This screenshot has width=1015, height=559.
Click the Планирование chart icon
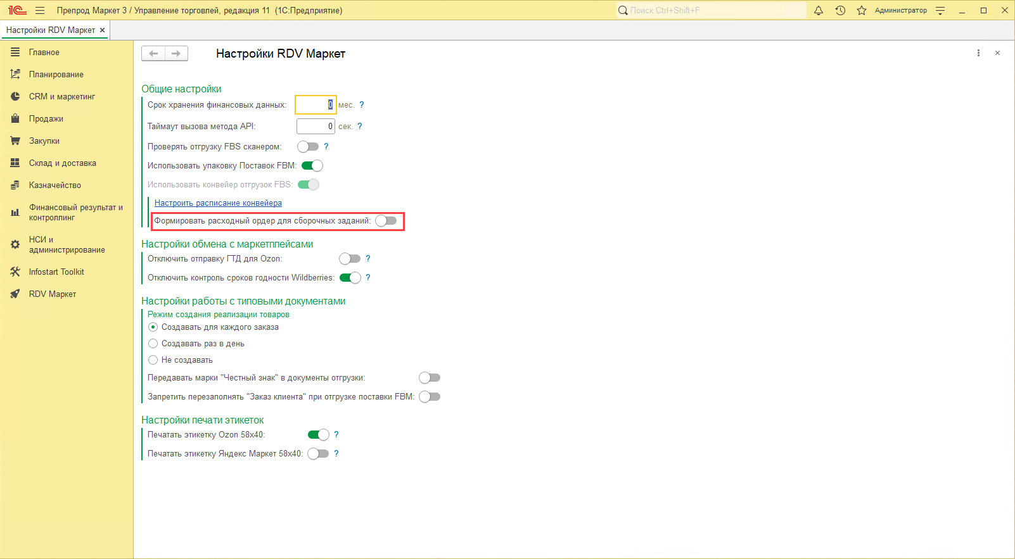15,74
